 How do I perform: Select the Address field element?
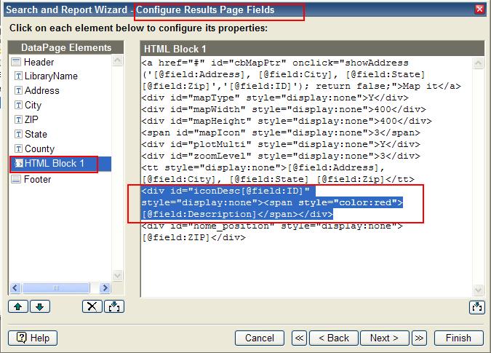(42, 90)
